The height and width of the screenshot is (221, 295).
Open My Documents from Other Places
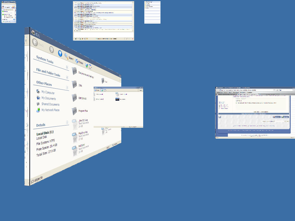point(48,98)
